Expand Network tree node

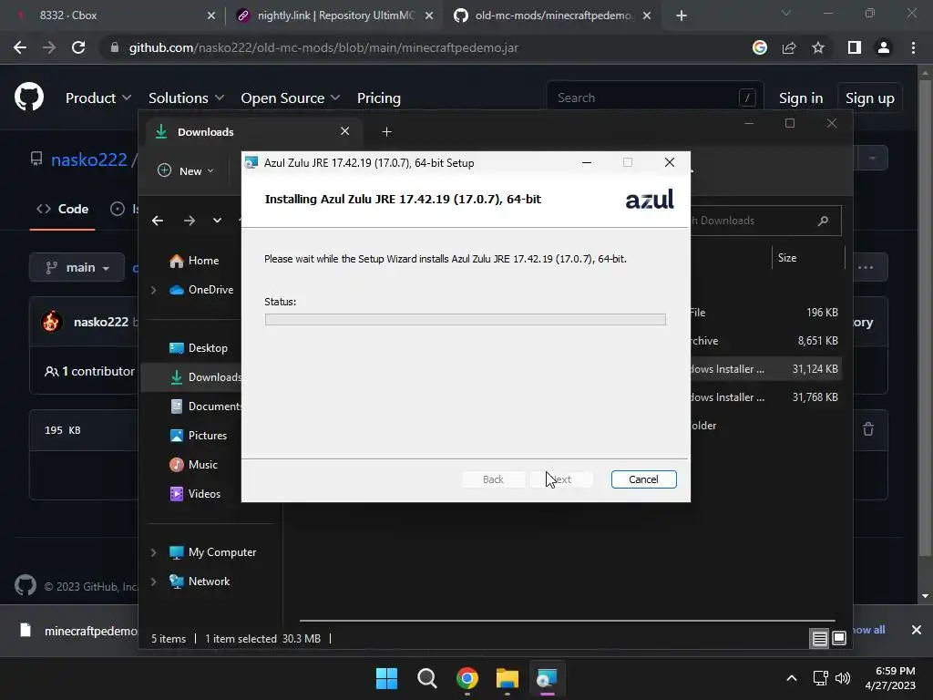pyautogui.click(x=153, y=582)
